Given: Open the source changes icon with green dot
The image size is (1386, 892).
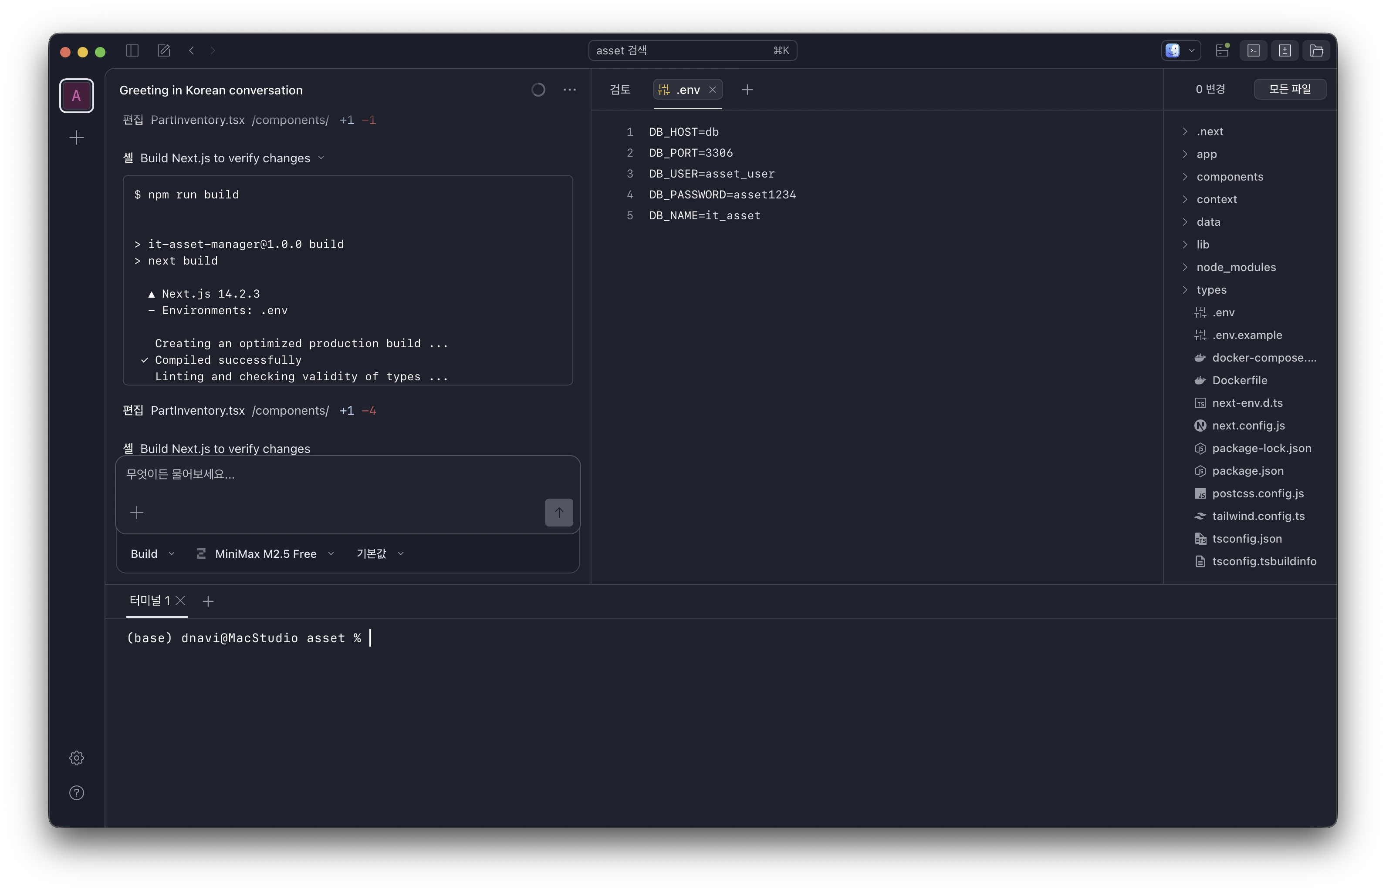Looking at the screenshot, I should [x=1223, y=50].
